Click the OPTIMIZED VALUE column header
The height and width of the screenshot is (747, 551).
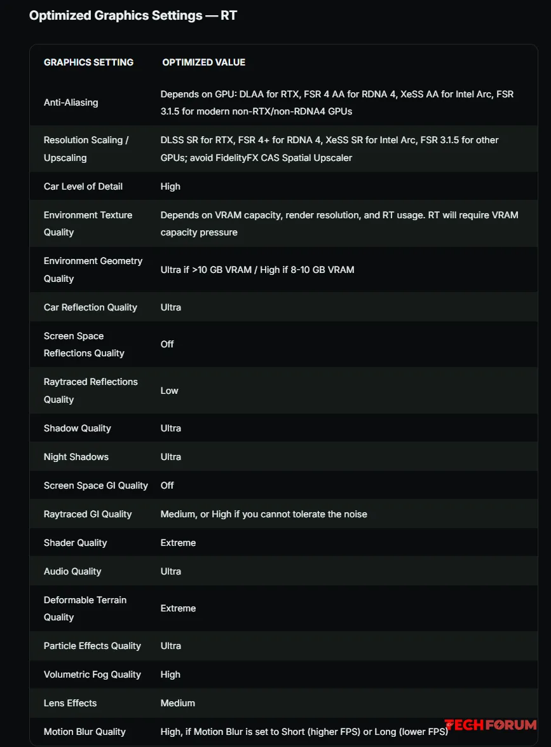click(x=203, y=62)
